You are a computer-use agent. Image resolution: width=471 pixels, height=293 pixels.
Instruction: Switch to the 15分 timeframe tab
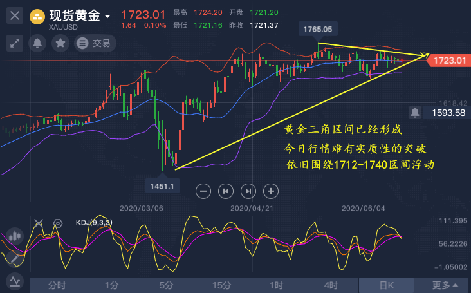click(x=222, y=285)
